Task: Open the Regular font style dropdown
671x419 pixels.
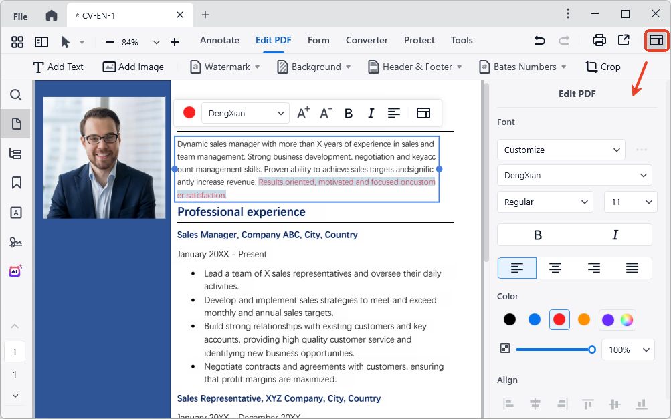Action: pyautogui.click(x=545, y=202)
